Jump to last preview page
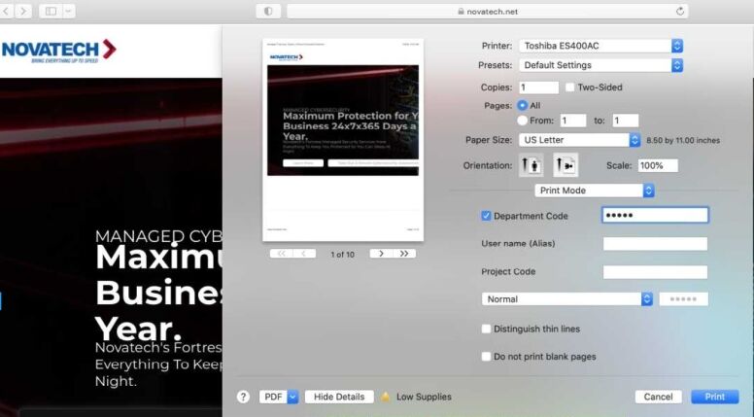The width and height of the screenshot is (754, 417). click(405, 254)
